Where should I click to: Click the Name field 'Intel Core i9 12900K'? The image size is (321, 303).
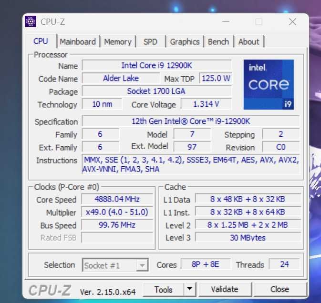(156, 65)
